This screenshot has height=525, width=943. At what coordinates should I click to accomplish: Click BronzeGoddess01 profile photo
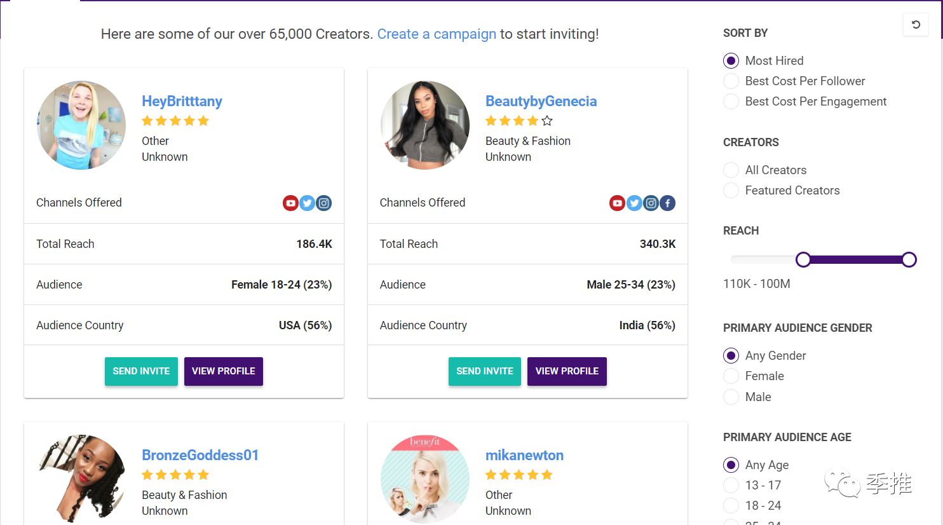[81, 478]
